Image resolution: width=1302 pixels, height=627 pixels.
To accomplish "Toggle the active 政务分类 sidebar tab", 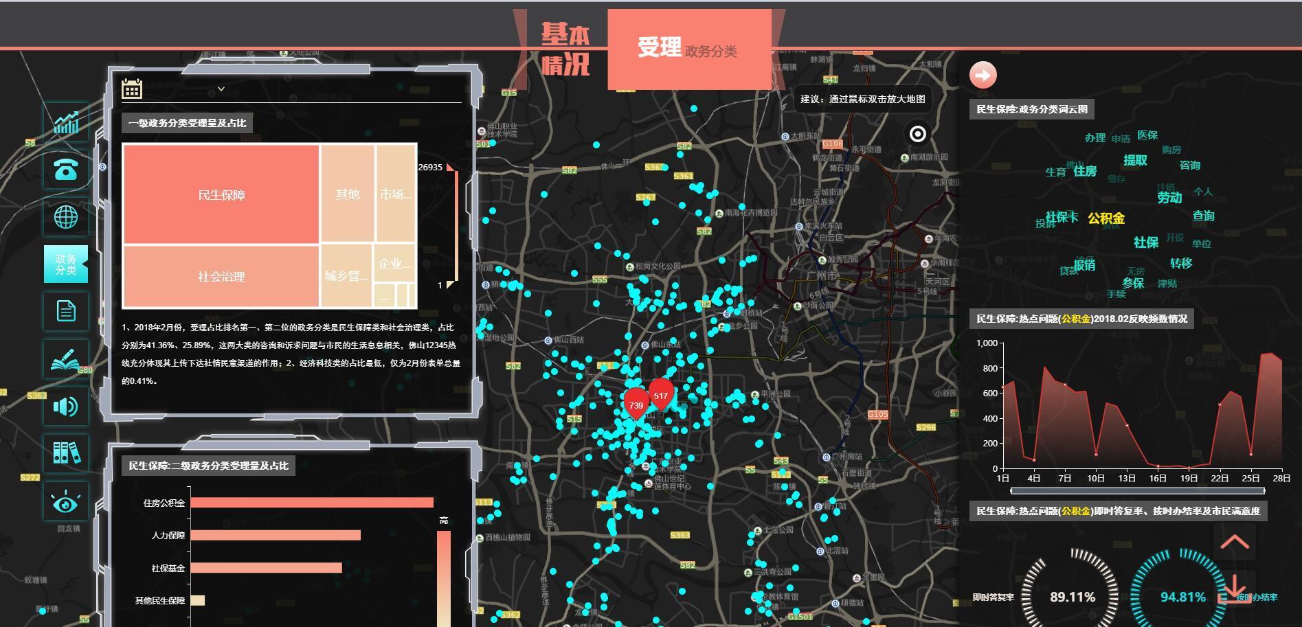I will (67, 264).
